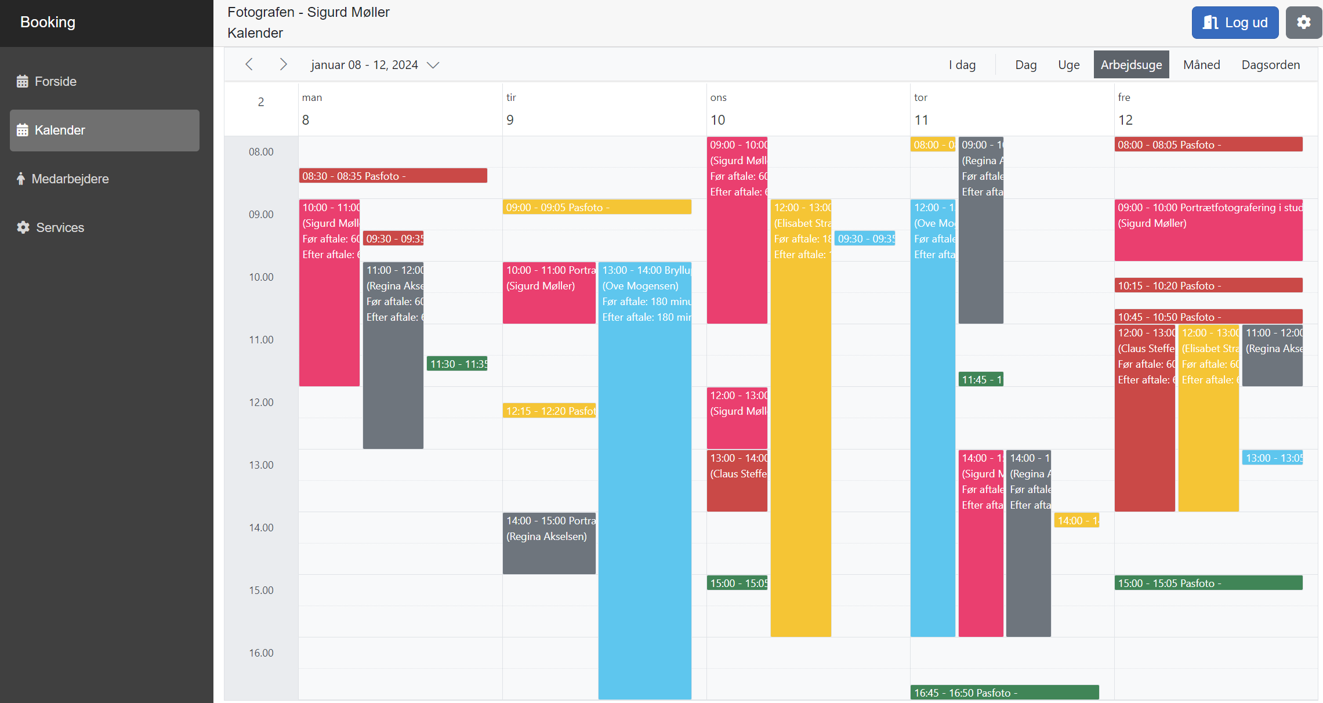Click the Kalender sidebar icon
This screenshot has width=1323, height=703.
click(23, 131)
